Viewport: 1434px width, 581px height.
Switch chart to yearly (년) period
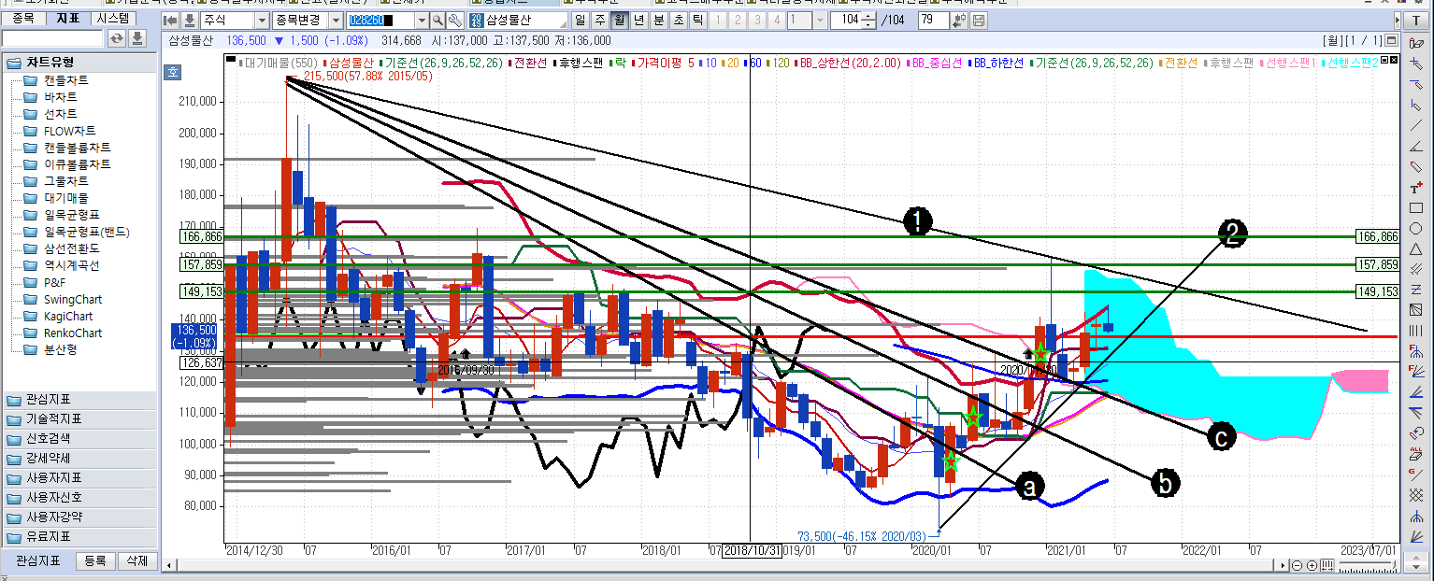638,21
